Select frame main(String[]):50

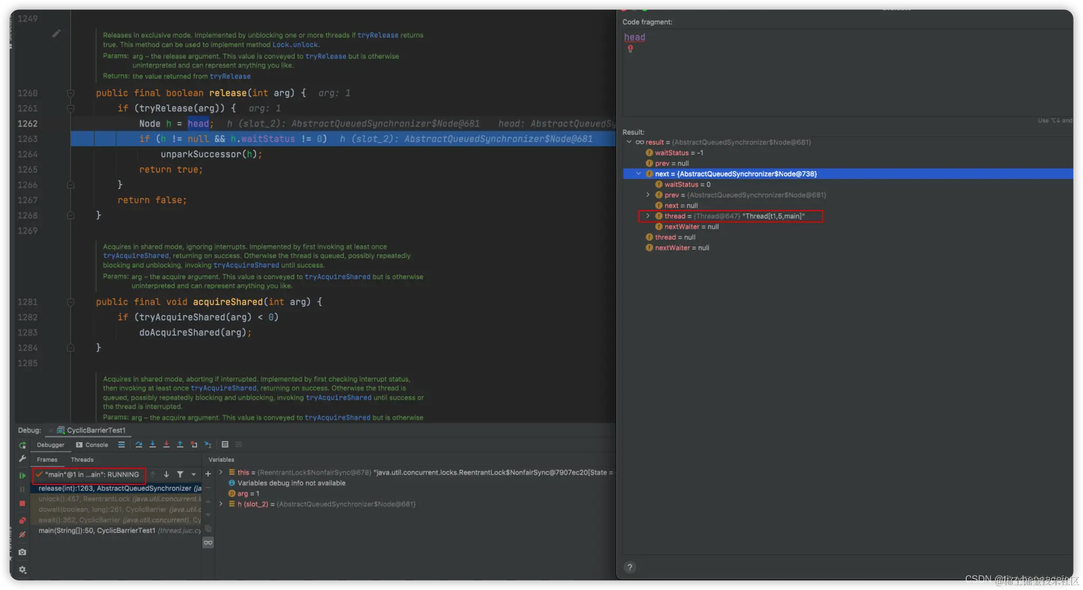click(116, 530)
